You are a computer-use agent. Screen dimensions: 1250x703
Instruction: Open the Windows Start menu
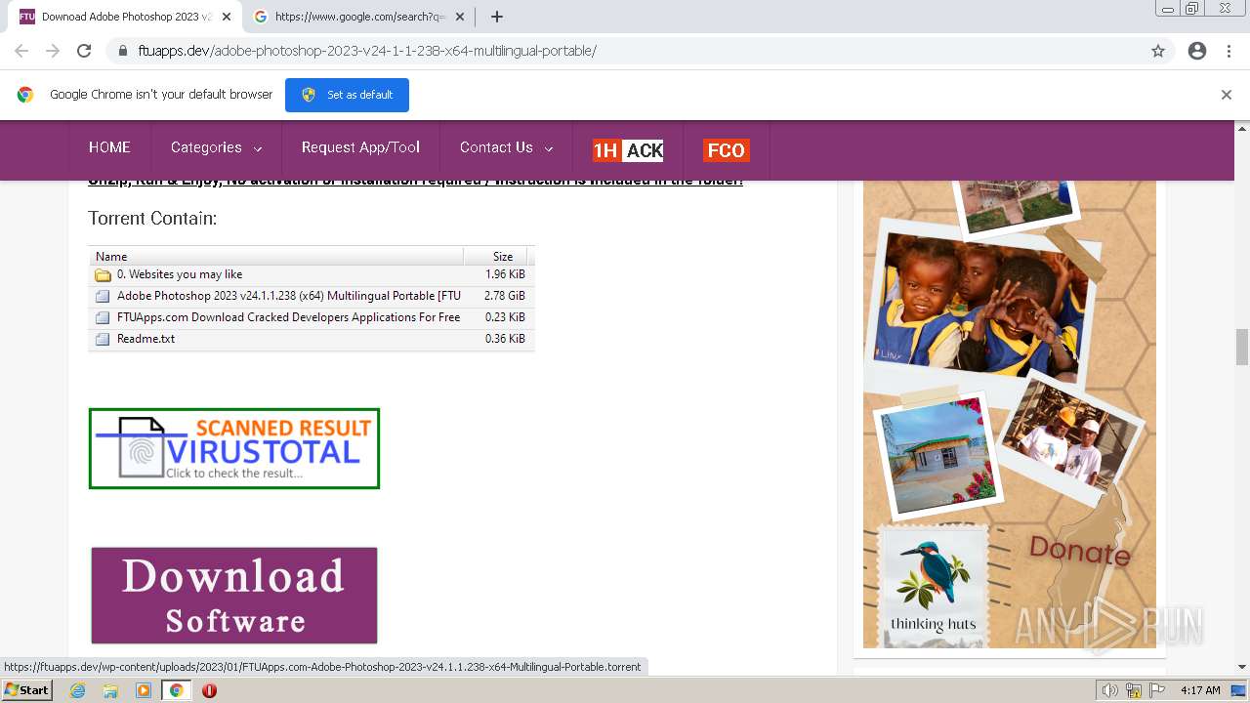click(27, 689)
